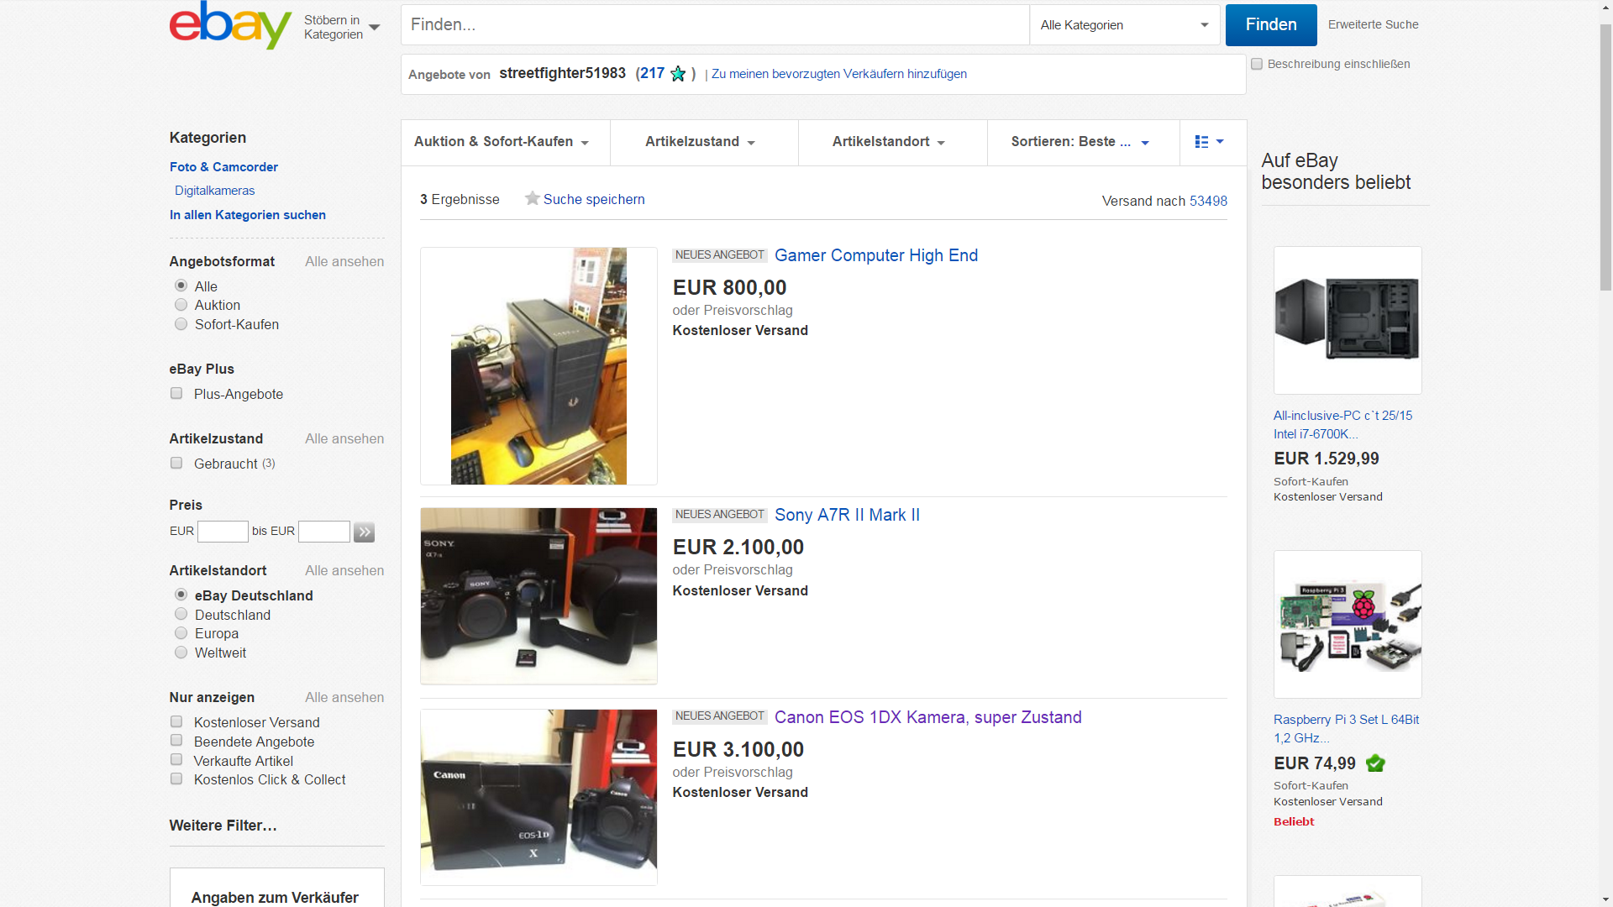Open the Weitere Filter option
This screenshot has width=1613, height=907.
coord(223,826)
